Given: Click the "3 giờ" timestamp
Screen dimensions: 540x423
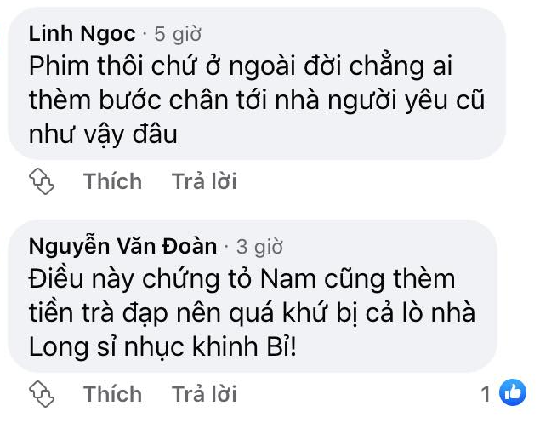Looking at the screenshot, I should [x=259, y=248].
